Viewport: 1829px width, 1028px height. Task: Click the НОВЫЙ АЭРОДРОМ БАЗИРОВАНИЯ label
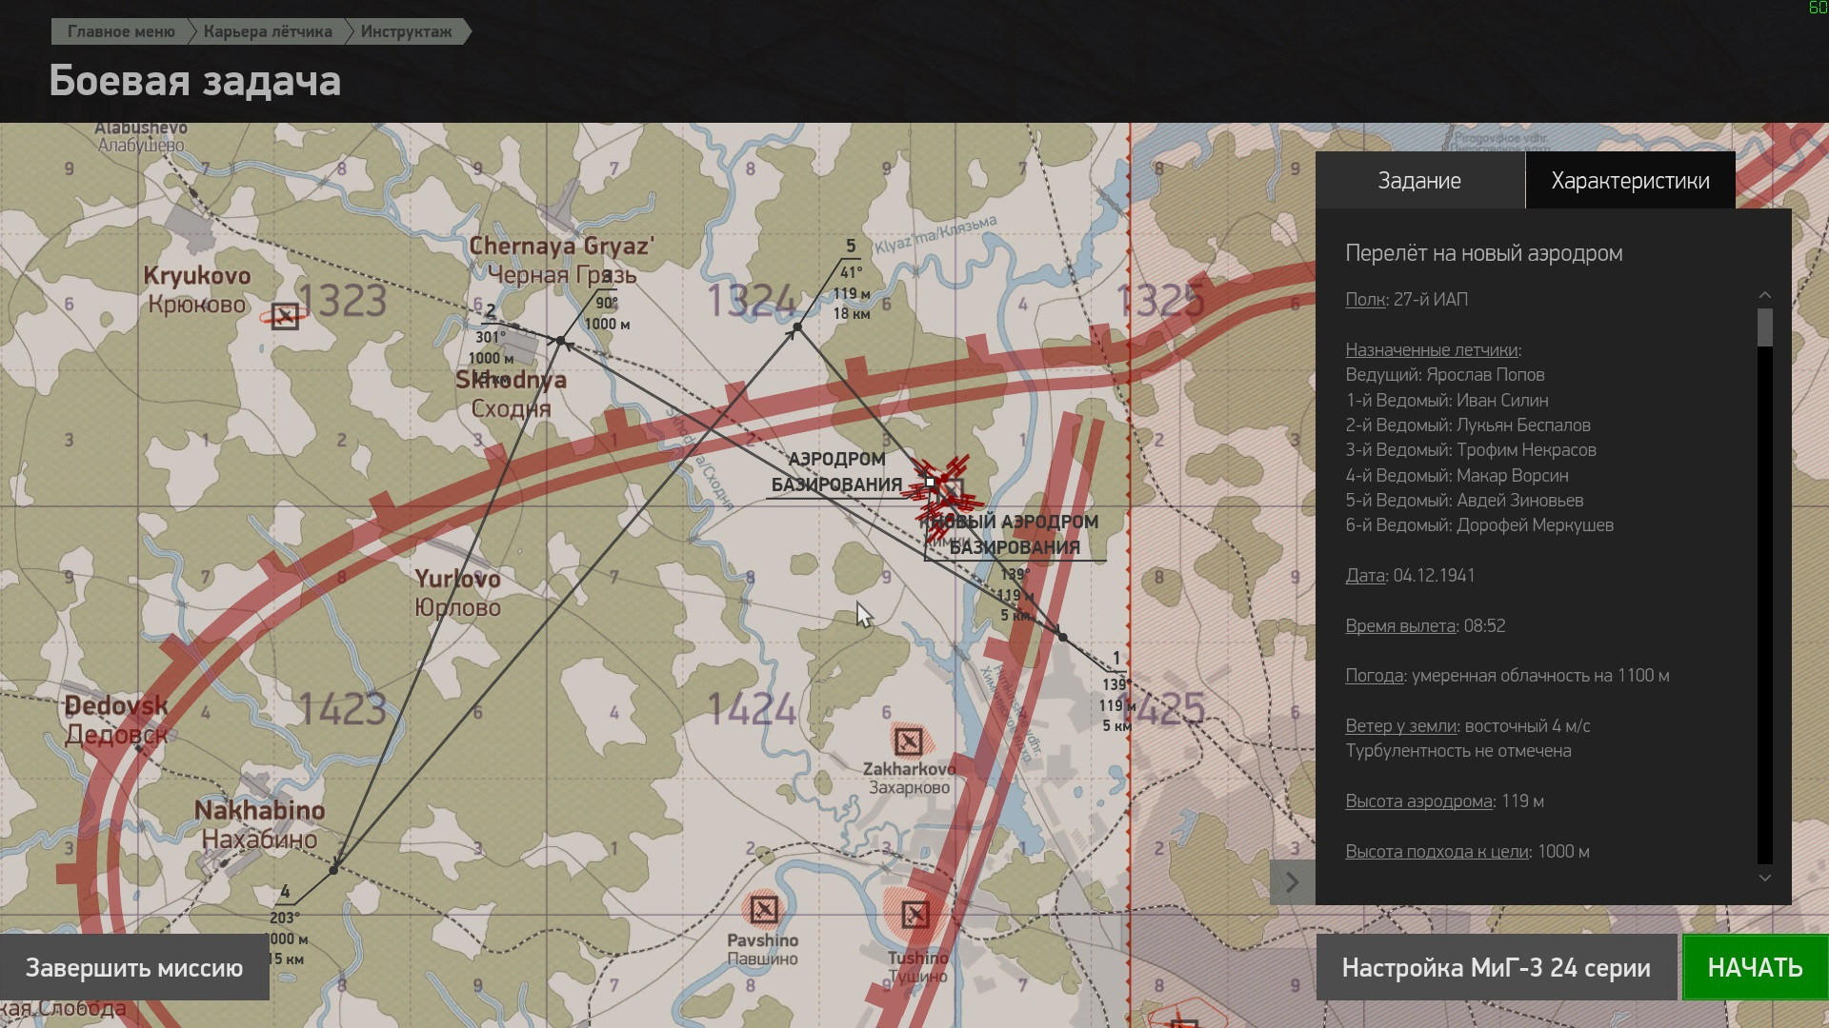[x=1015, y=535]
